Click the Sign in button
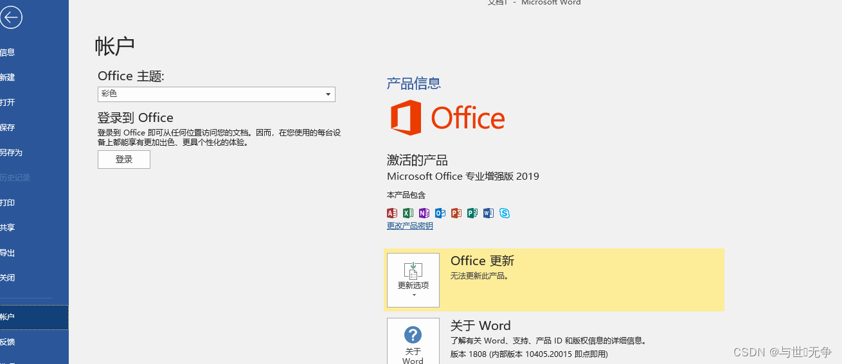The height and width of the screenshot is (364, 842). 124,160
